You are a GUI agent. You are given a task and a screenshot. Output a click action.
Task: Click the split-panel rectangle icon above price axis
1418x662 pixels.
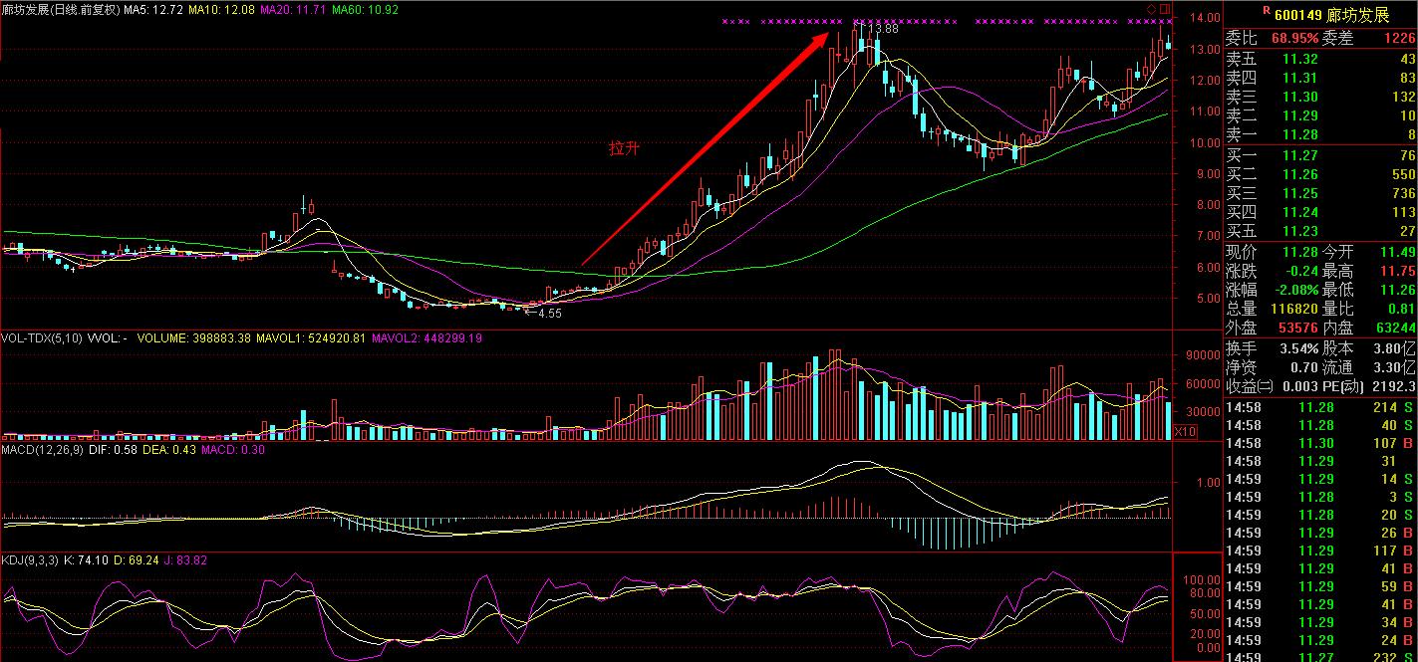coord(1167,9)
